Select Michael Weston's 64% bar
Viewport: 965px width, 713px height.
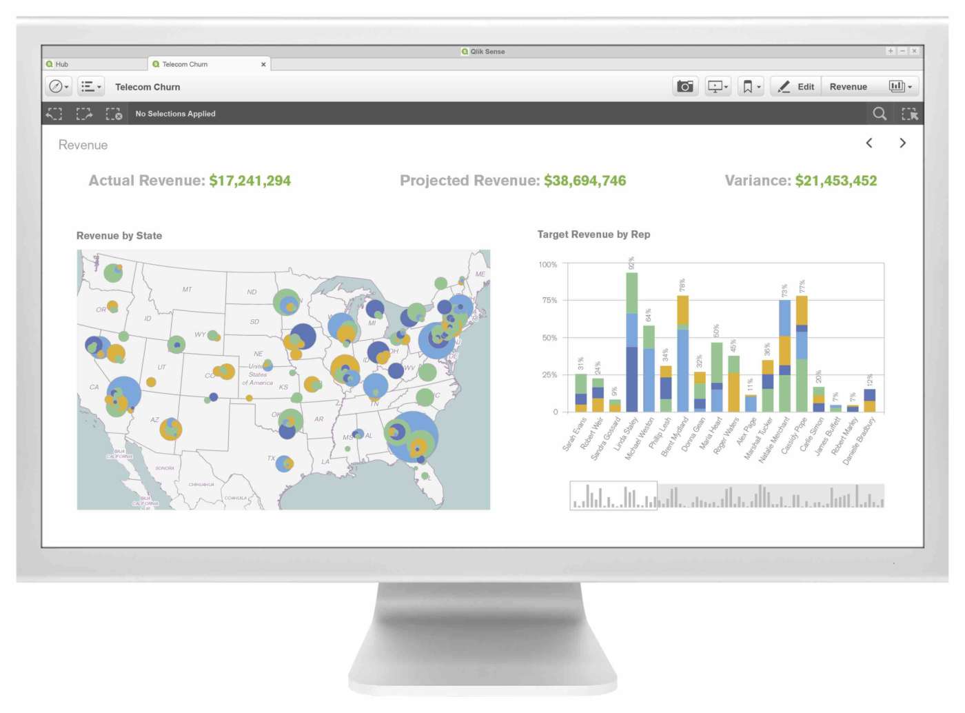tap(649, 369)
